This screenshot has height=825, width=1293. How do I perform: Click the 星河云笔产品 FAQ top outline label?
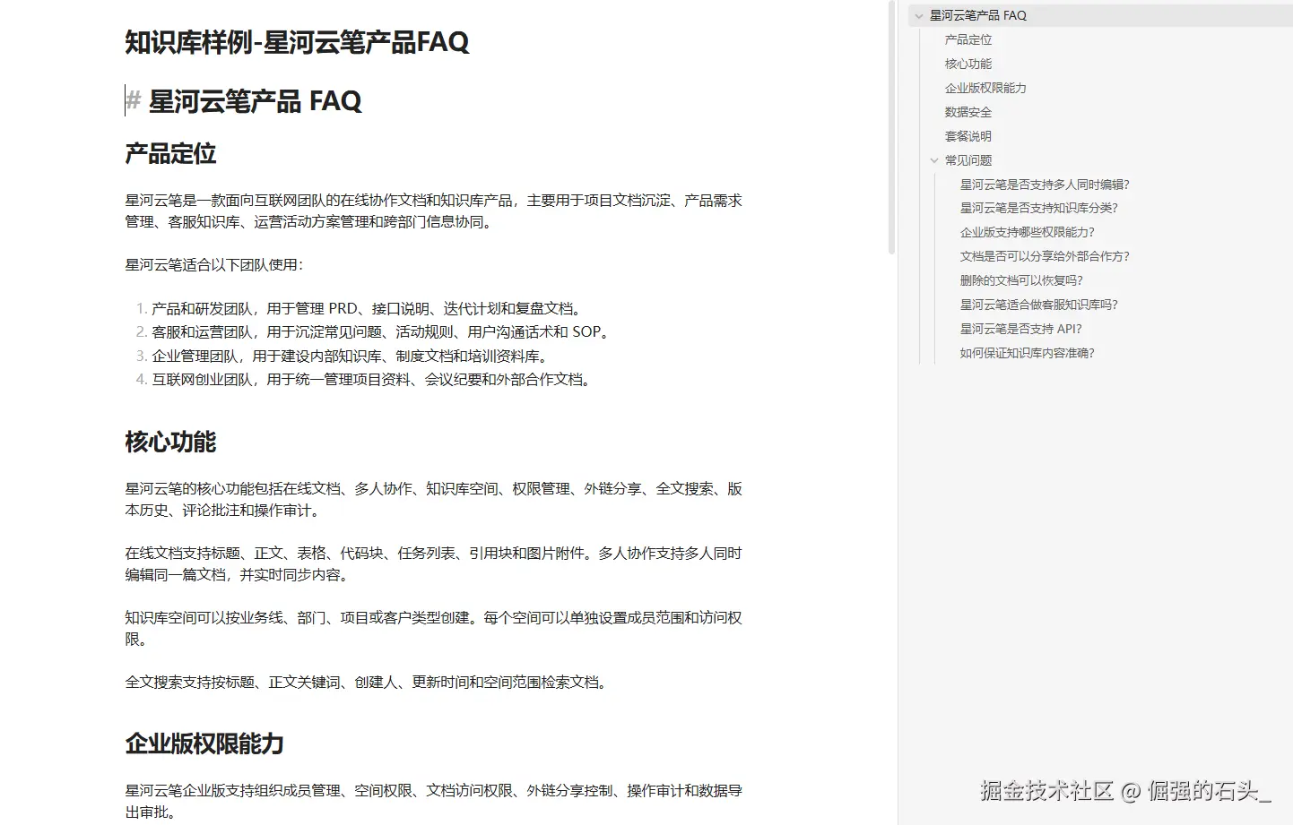pos(978,15)
